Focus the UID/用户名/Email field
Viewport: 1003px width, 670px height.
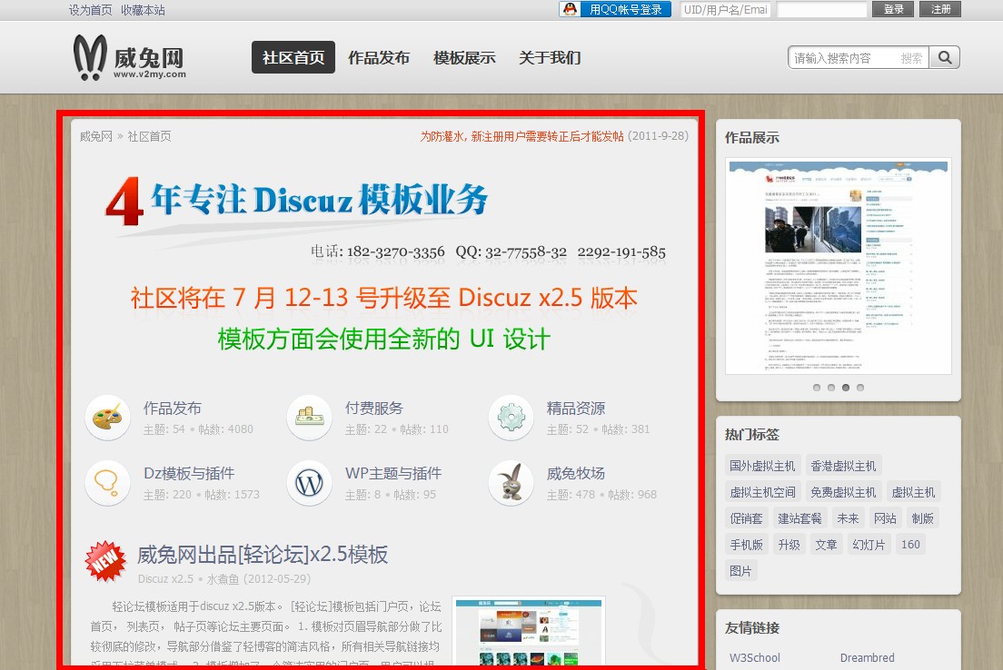725,10
